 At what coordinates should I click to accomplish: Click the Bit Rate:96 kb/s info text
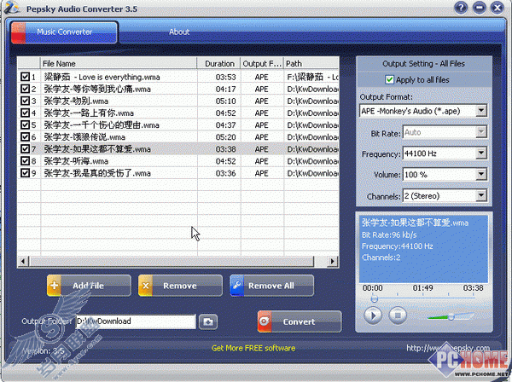(x=389, y=234)
